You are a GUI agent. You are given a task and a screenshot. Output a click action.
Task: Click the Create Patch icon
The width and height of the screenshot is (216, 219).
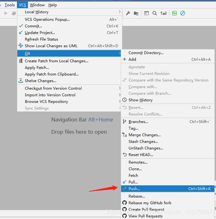[21, 61]
